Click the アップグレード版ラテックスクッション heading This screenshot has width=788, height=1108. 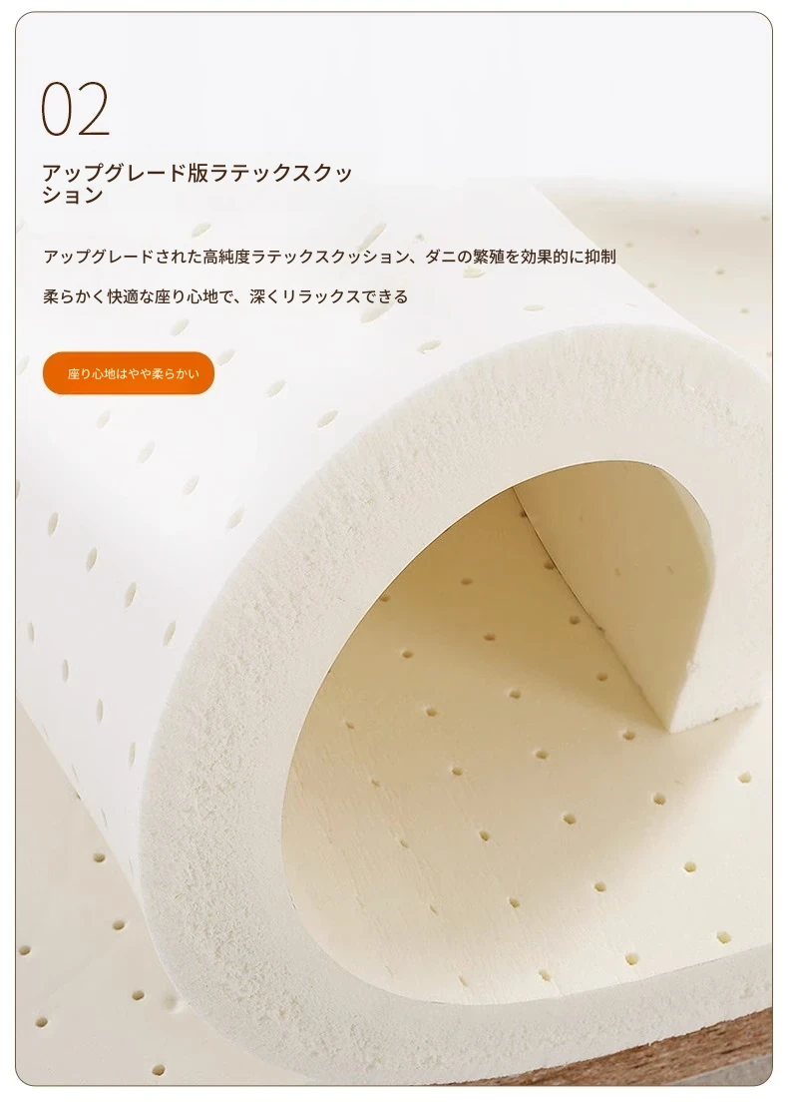coord(197,183)
